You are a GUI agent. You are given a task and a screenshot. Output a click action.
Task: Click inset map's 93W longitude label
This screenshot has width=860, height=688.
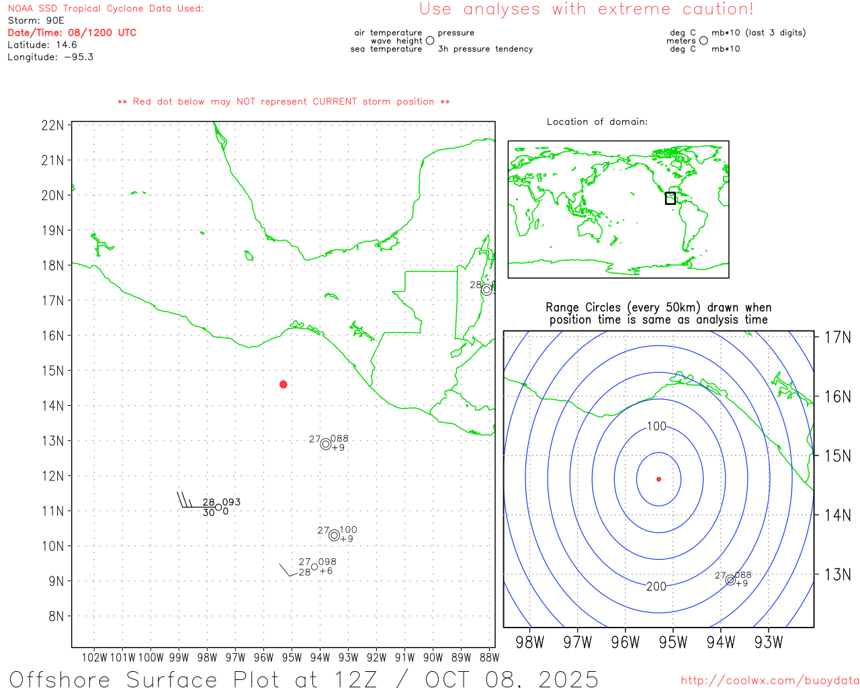769,643
